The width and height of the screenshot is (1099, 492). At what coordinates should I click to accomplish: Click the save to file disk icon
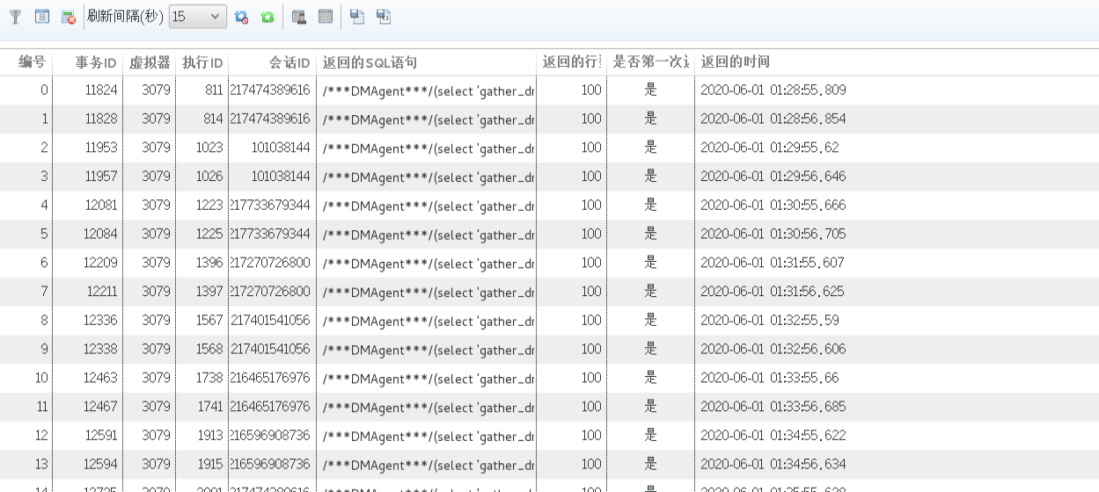(x=356, y=16)
